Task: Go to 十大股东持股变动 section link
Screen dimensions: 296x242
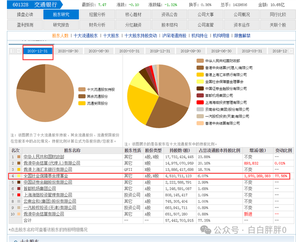Action: (x=141, y=36)
